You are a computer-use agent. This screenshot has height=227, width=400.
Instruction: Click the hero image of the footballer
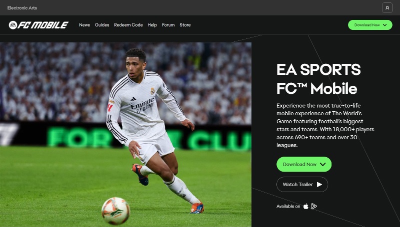[125, 134]
